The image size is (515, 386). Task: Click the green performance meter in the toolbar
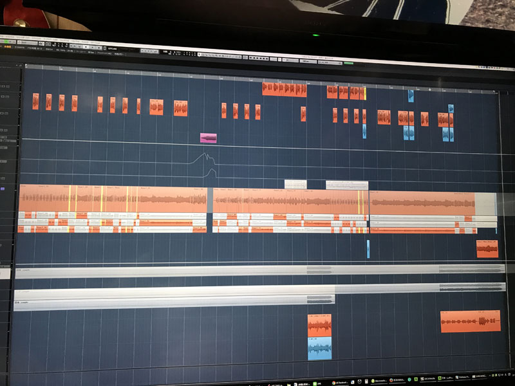[348, 63]
